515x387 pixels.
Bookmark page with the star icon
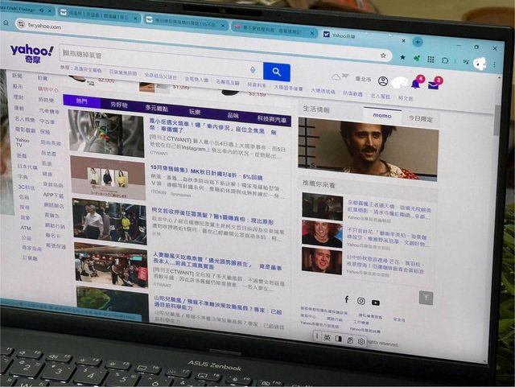tap(384, 56)
